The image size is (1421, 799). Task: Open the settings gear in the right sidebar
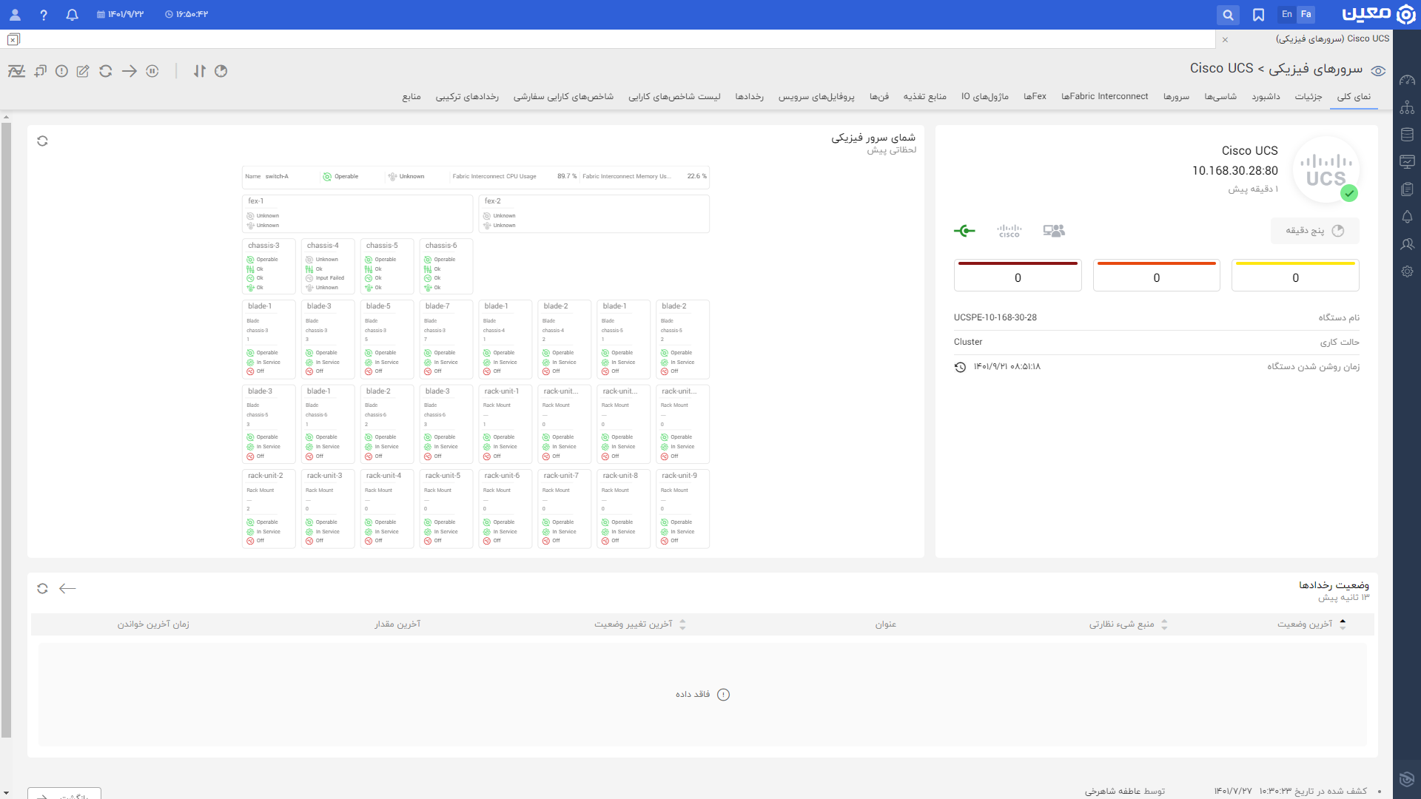(1407, 272)
